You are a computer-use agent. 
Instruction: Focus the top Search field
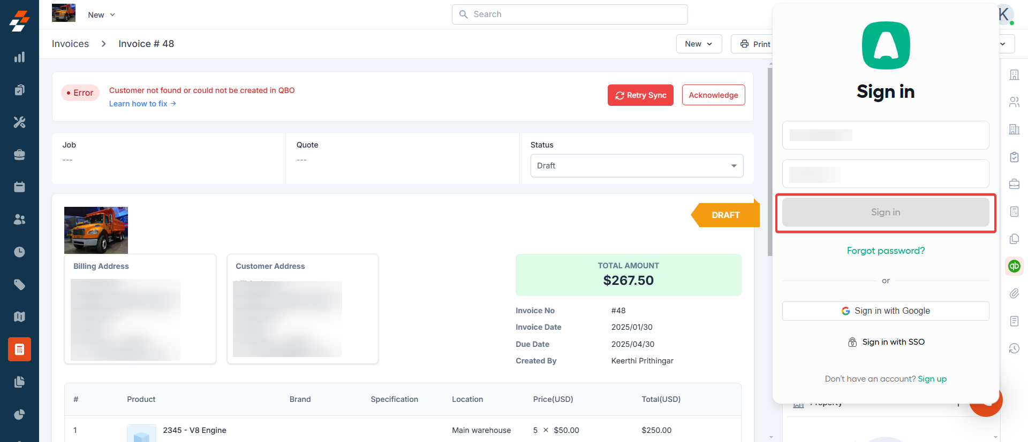coord(570,14)
